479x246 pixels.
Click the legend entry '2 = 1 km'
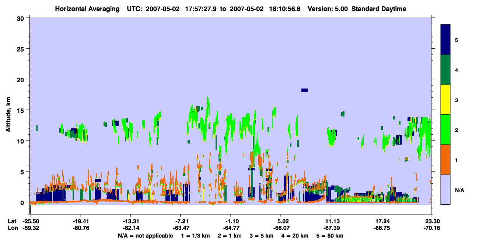(x=230, y=236)
